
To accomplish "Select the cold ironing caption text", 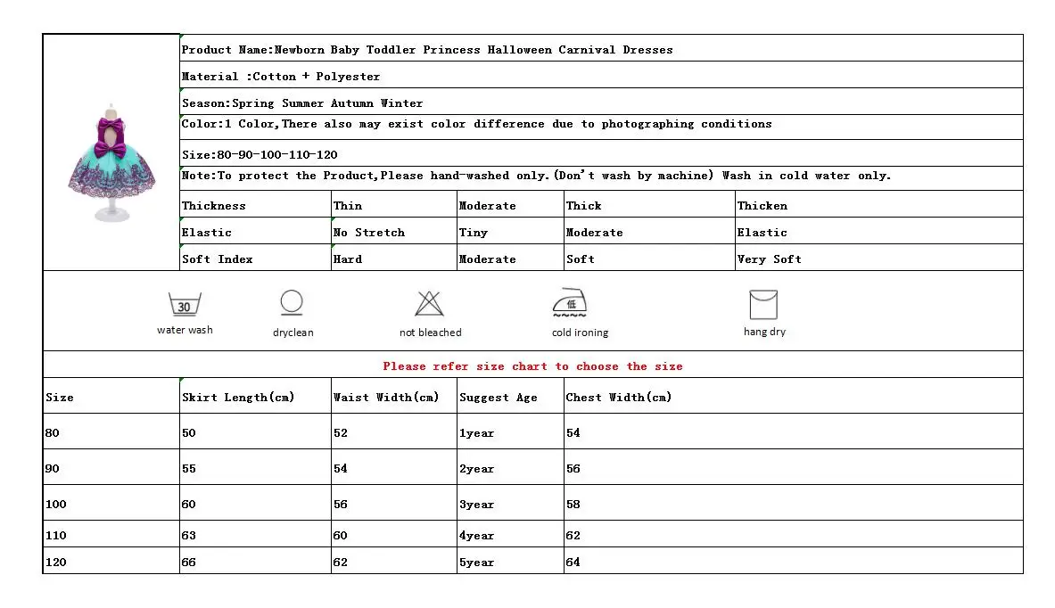I will pos(580,333).
